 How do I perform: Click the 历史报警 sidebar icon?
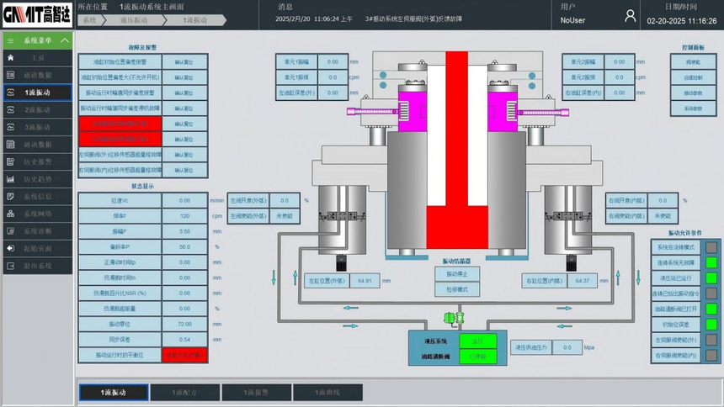coord(10,161)
